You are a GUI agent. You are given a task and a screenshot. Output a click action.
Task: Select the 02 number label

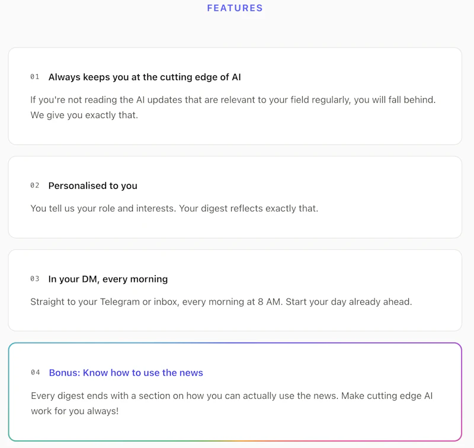35,185
